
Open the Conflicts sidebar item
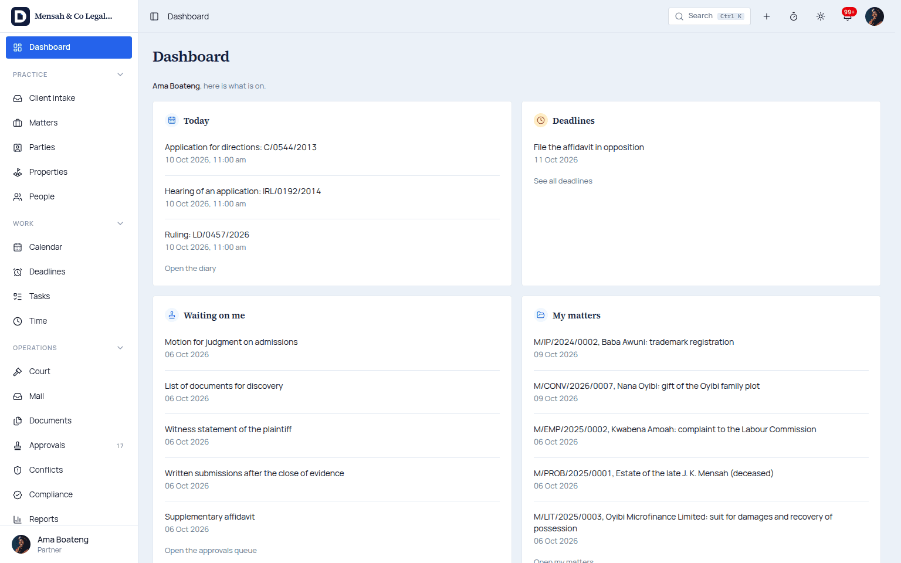click(69, 470)
